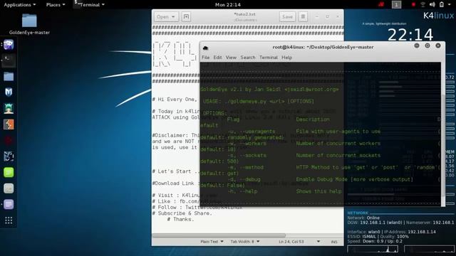Click the 22:14 desktop clock widget
This screenshot has height=256, width=456.
pyautogui.click(x=410, y=35)
